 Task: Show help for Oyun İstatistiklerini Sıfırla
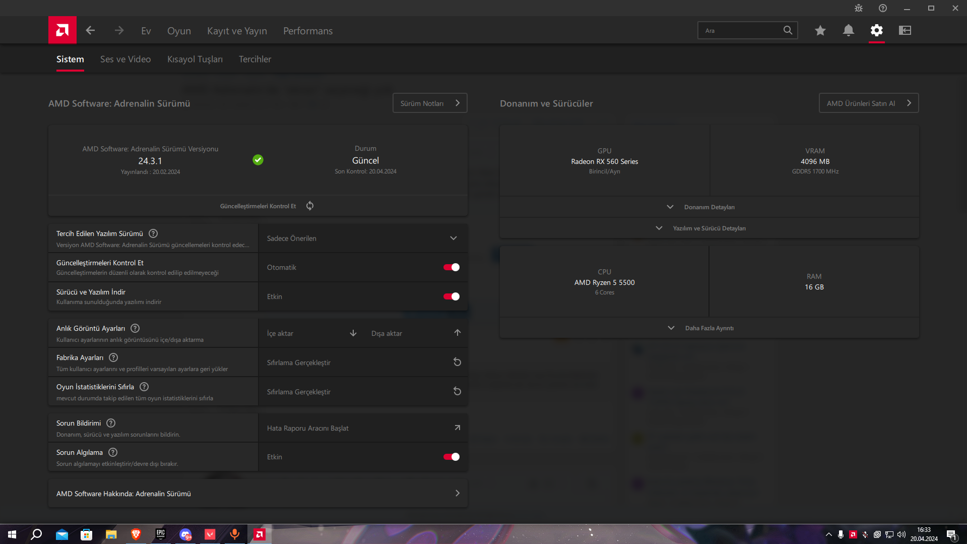(144, 387)
